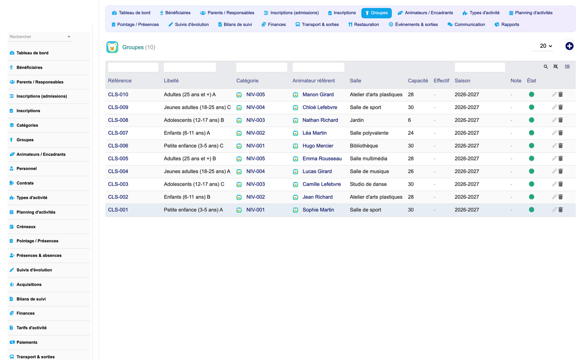Viewport: 582px width, 360px height.
Task: Click the Référence filter input field
Action: pyautogui.click(x=133, y=67)
